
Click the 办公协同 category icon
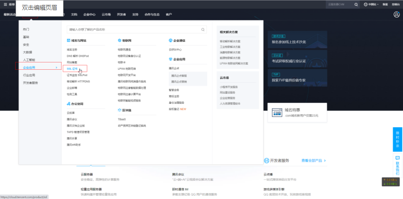click(x=68, y=104)
